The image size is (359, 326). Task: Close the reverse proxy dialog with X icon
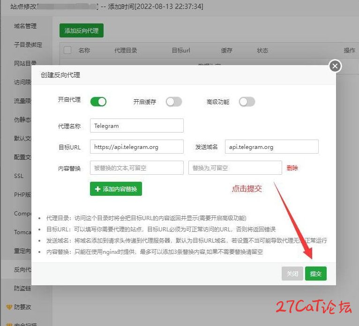pyautogui.click(x=335, y=66)
